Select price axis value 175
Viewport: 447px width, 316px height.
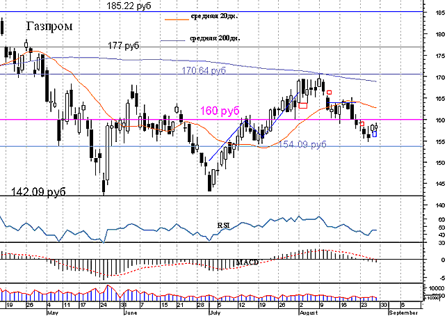tap(440, 56)
